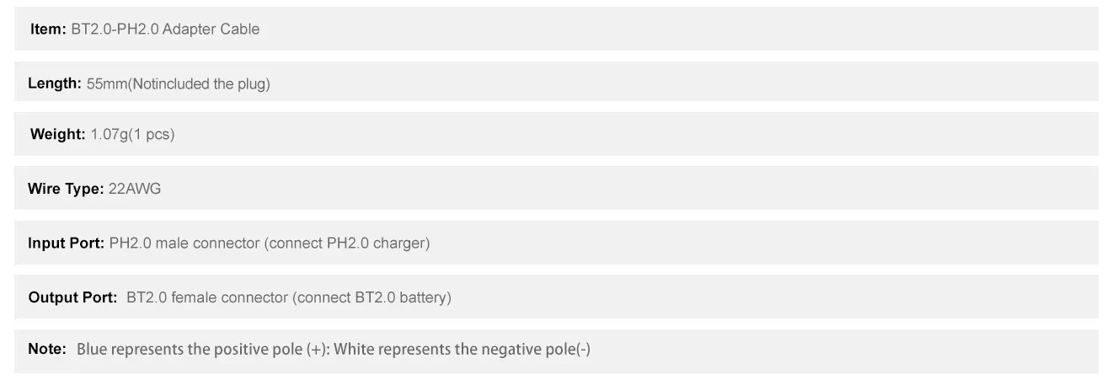Click the "(Notincluded the plug)" remark

199,84
